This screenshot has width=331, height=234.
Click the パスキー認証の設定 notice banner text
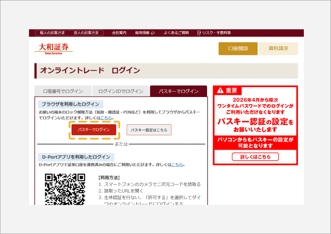coord(255,121)
